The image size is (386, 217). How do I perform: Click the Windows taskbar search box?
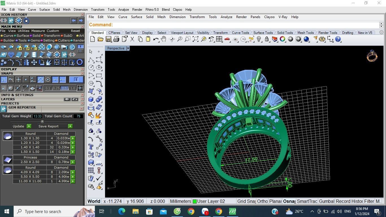55,211
